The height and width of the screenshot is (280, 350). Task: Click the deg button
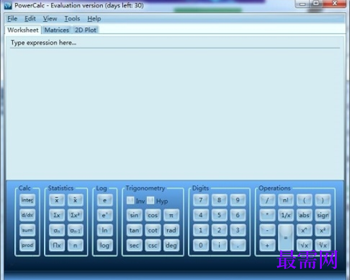pyautogui.click(x=171, y=245)
